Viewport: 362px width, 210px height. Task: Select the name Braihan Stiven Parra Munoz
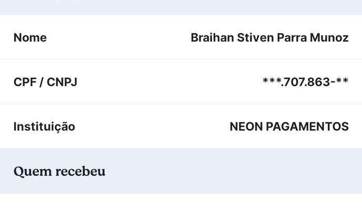(269, 38)
